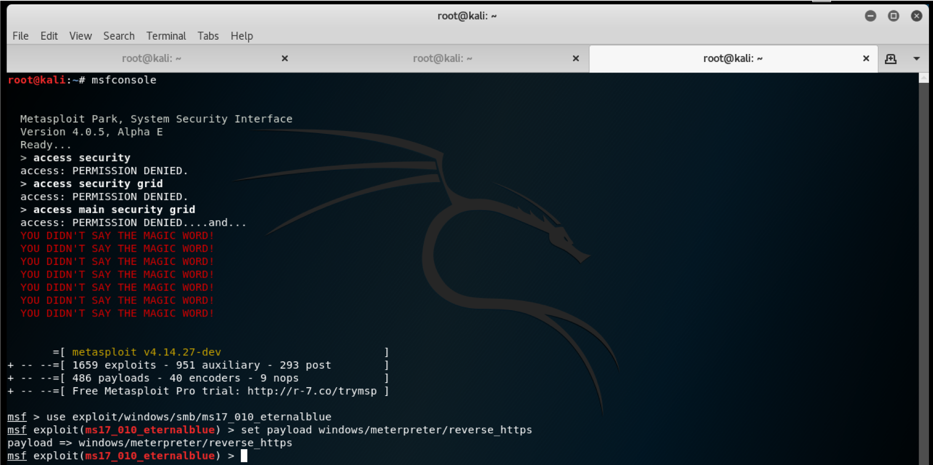Screen dimensions: 933x465
Task: Open the Terminal menu
Action: point(166,36)
